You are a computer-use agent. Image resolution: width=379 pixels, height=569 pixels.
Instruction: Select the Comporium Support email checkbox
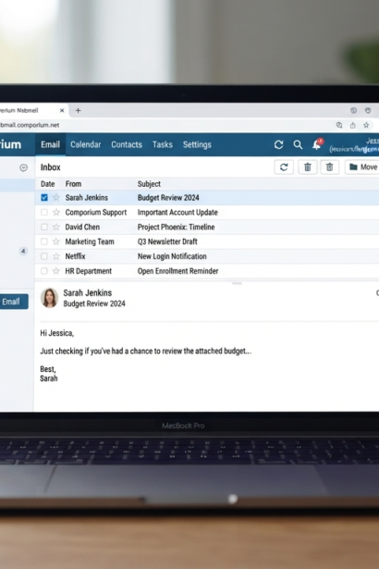coord(44,212)
